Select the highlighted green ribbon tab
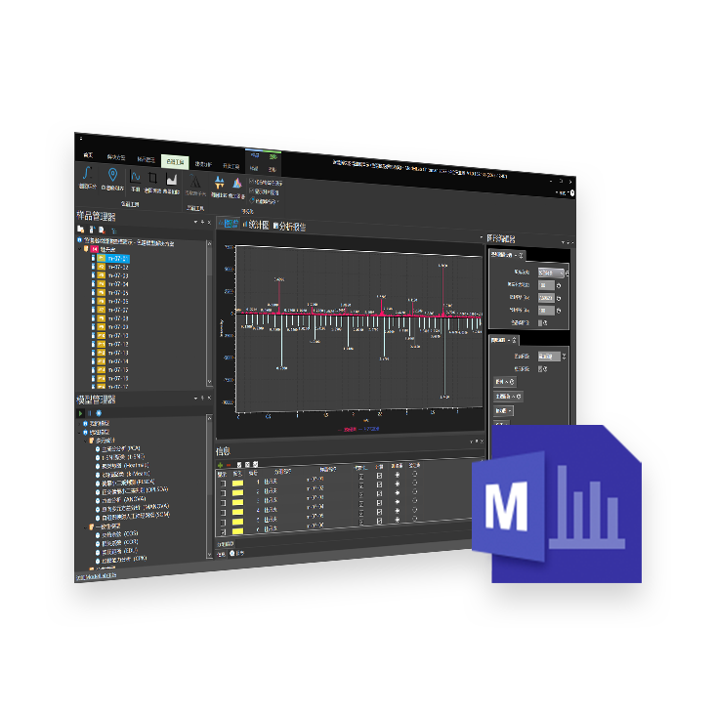This screenshot has height=715, width=715. click(x=175, y=162)
